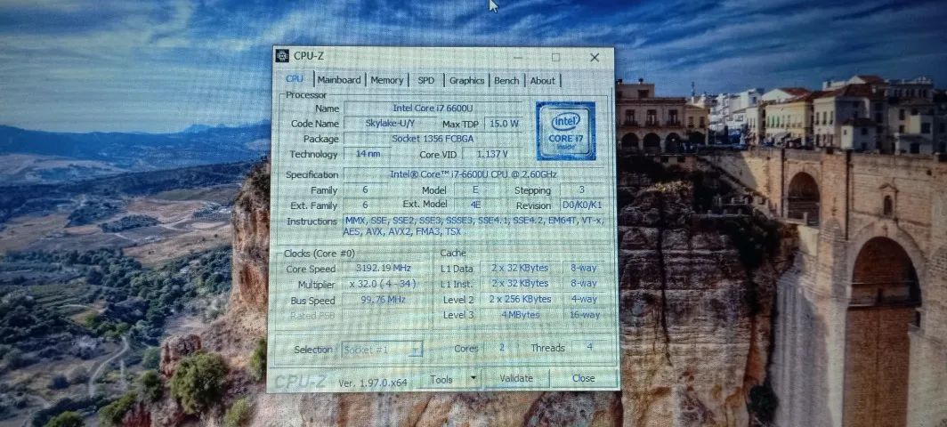The height and width of the screenshot is (427, 947).
Task: Click the CPU-Z icon in title bar
Action: (x=282, y=56)
